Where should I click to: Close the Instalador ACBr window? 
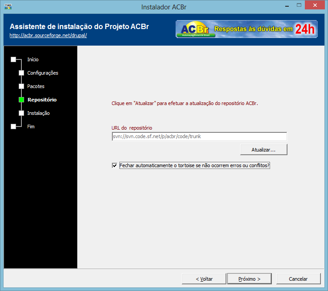[x=315, y=5]
